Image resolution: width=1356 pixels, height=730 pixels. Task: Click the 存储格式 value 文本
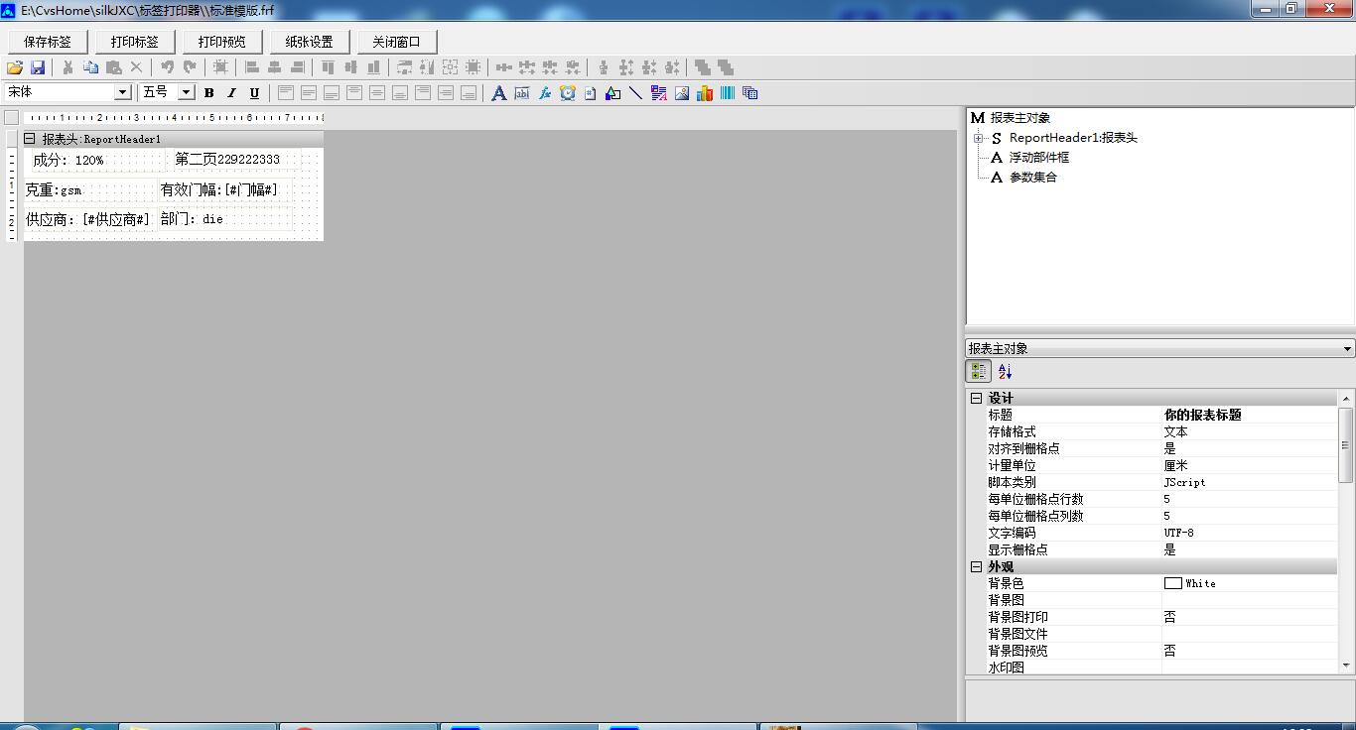click(1176, 431)
